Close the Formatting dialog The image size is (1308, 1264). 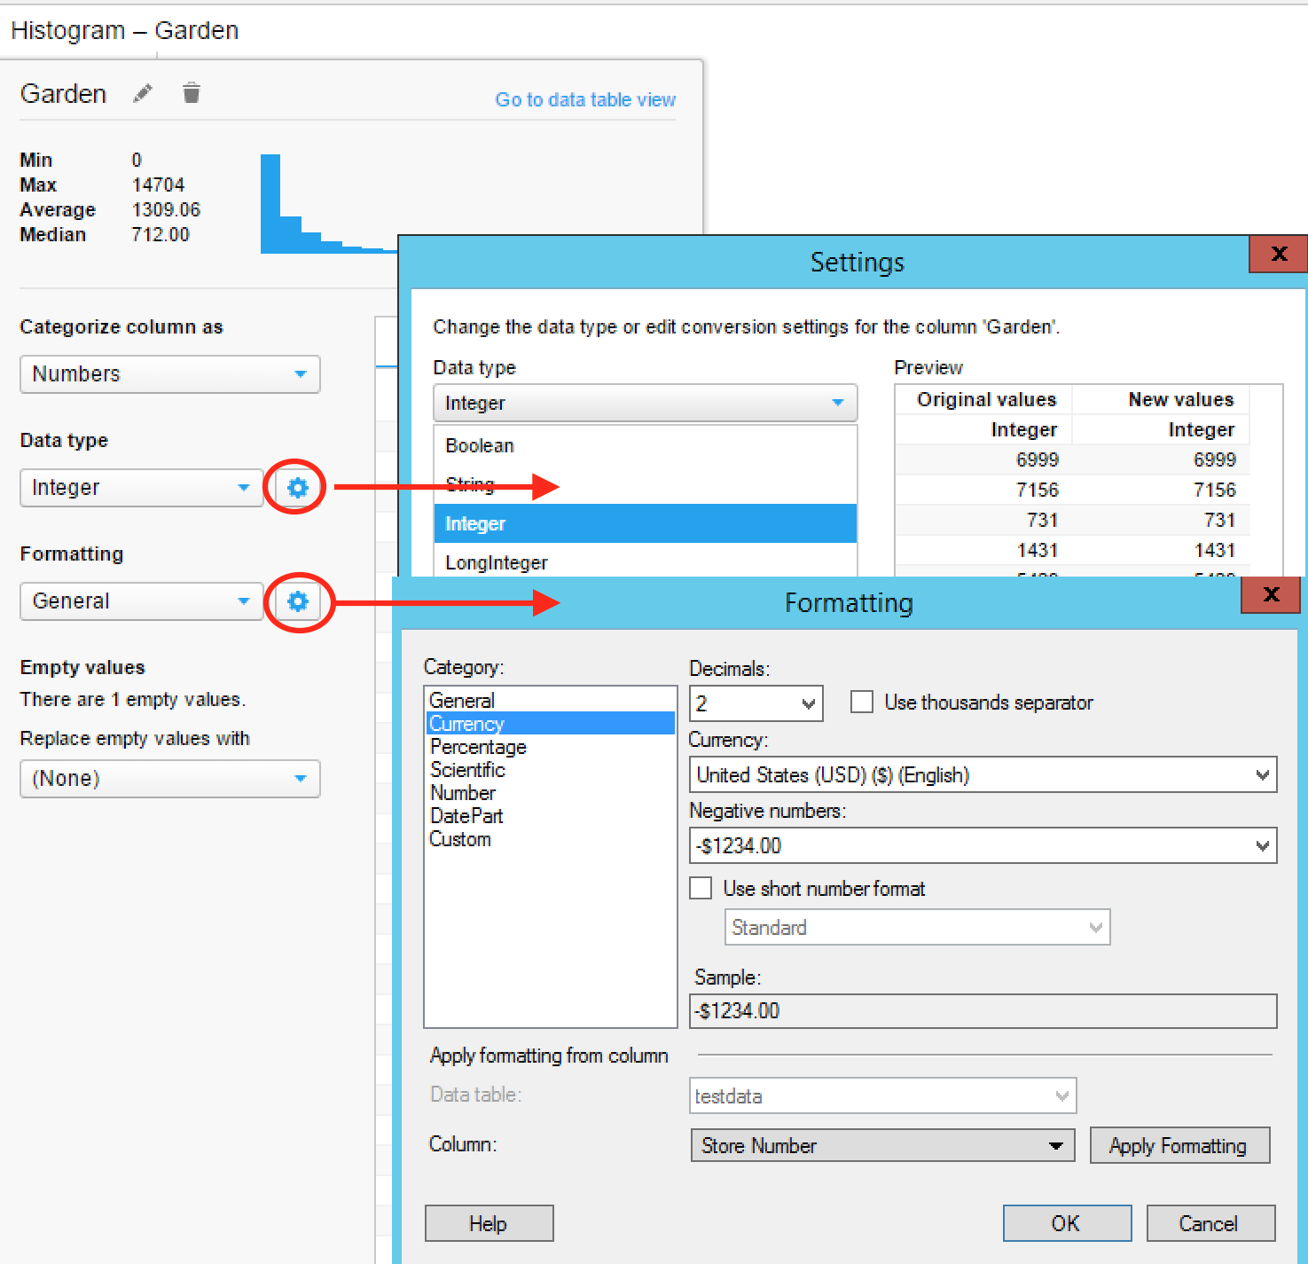click(1271, 594)
